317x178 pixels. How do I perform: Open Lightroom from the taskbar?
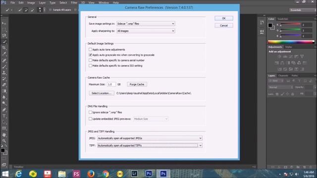134,174
